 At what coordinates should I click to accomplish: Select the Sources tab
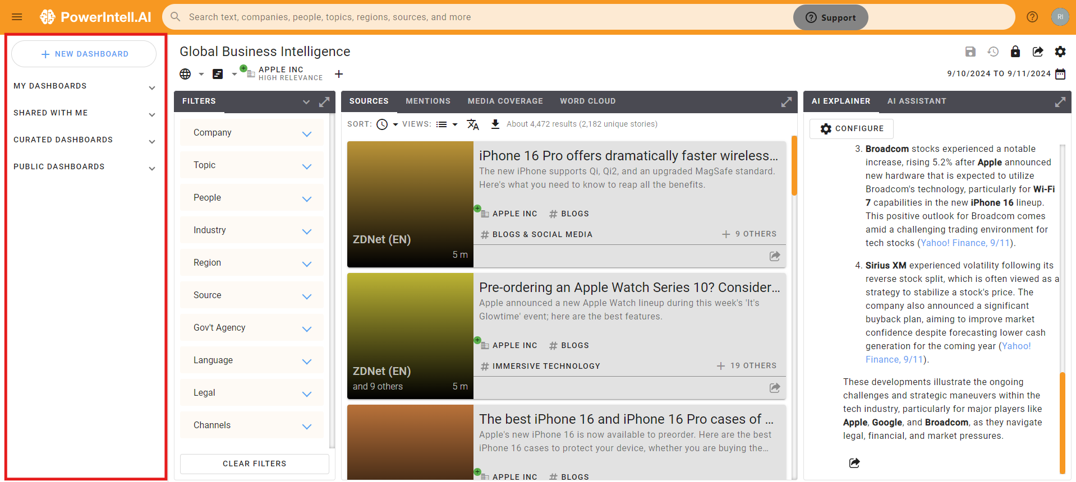[x=369, y=101]
